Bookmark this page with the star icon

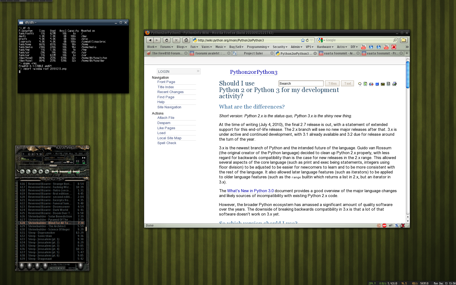click(303, 40)
